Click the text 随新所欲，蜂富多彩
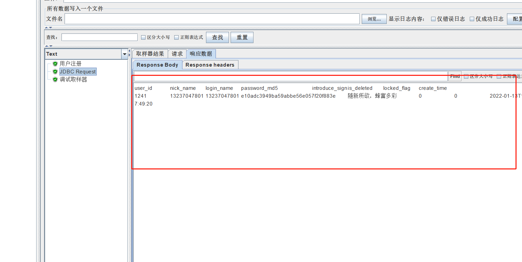Viewport: 522px width, 262px height. pos(372,96)
